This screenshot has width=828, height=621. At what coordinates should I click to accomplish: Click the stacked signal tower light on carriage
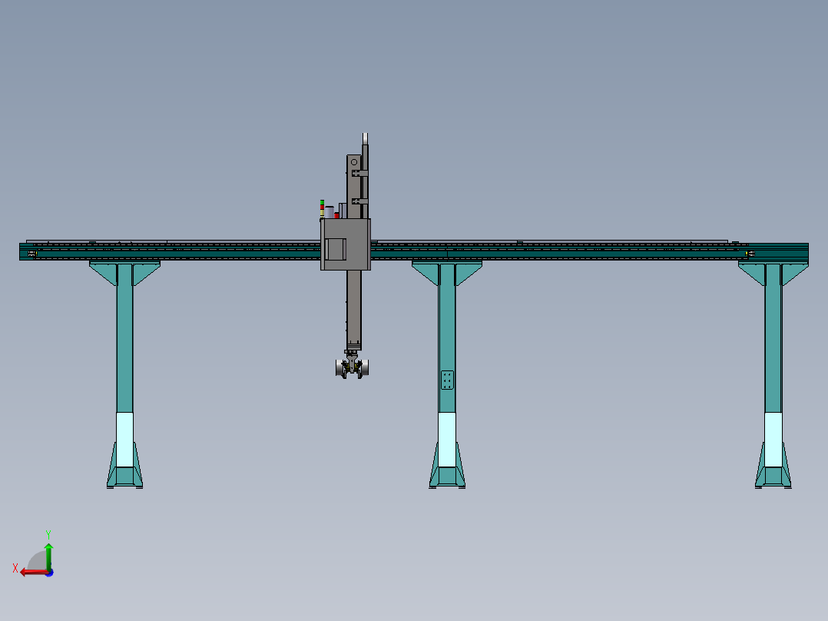coord(322,208)
